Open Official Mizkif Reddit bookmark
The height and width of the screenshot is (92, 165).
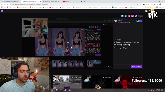coord(36,7)
